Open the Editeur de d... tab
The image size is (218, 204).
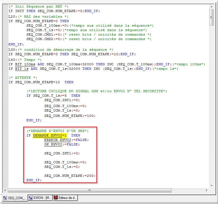(65, 198)
